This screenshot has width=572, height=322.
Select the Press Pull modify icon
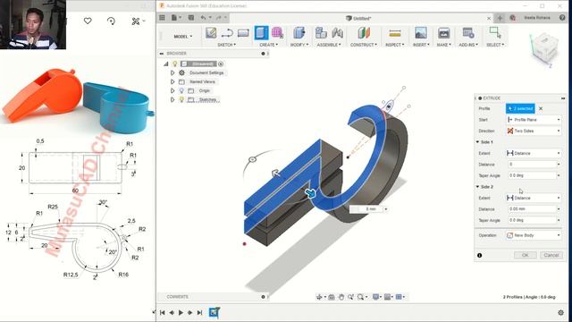click(x=299, y=33)
